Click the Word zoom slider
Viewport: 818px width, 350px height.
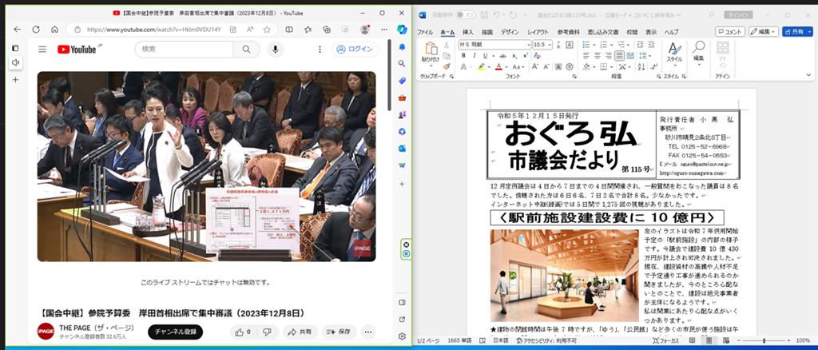pyautogui.click(x=765, y=341)
